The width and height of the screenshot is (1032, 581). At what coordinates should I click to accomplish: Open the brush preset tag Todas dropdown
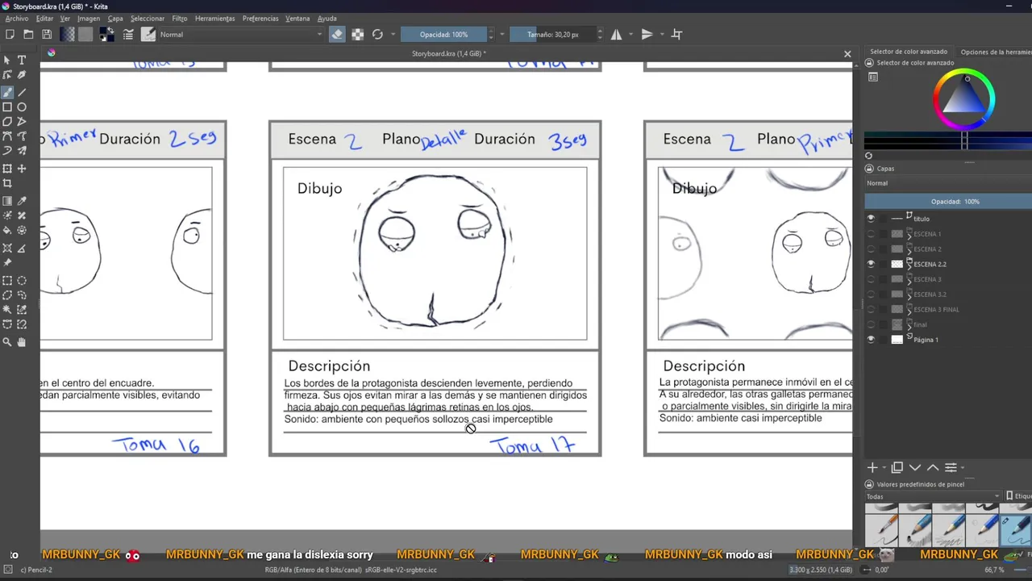coord(933,496)
